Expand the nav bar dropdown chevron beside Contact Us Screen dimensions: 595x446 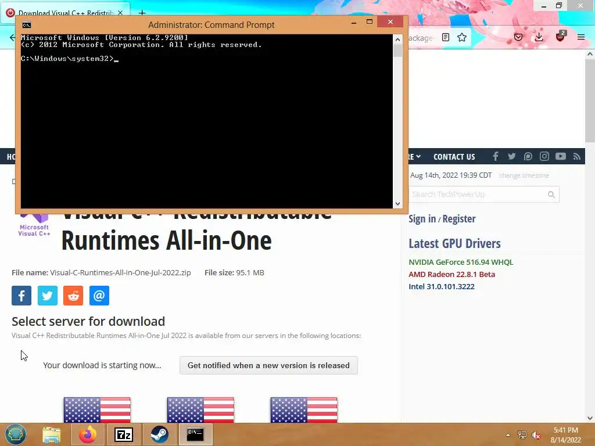(418, 156)
